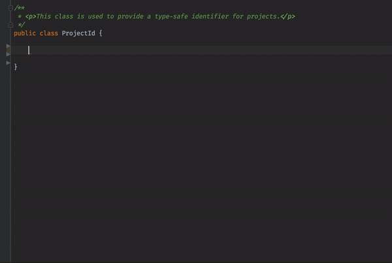Click the ProjectId class name
The height and width of the screenshot is (263, 392).
(x=80, y=33)
